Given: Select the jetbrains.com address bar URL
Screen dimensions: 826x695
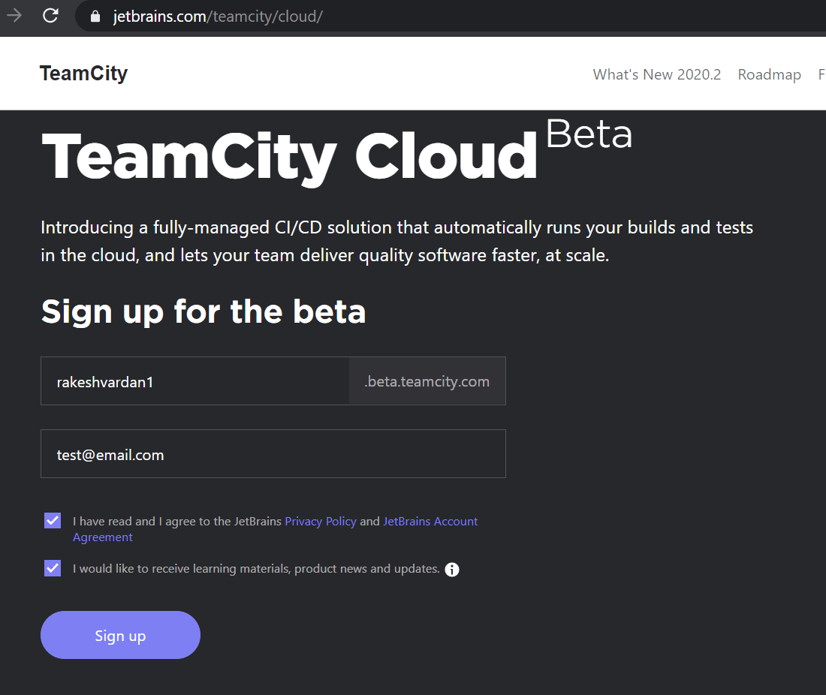Looking at the screenshot, I should point(218,16).
